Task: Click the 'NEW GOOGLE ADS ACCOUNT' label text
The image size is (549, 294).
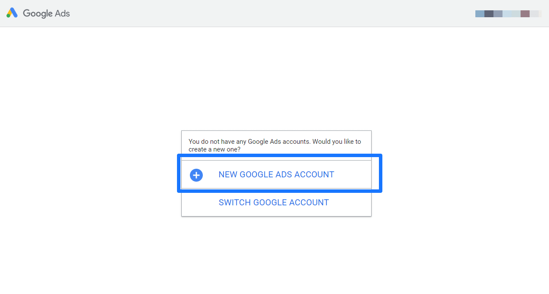Action: click(276, 174)
